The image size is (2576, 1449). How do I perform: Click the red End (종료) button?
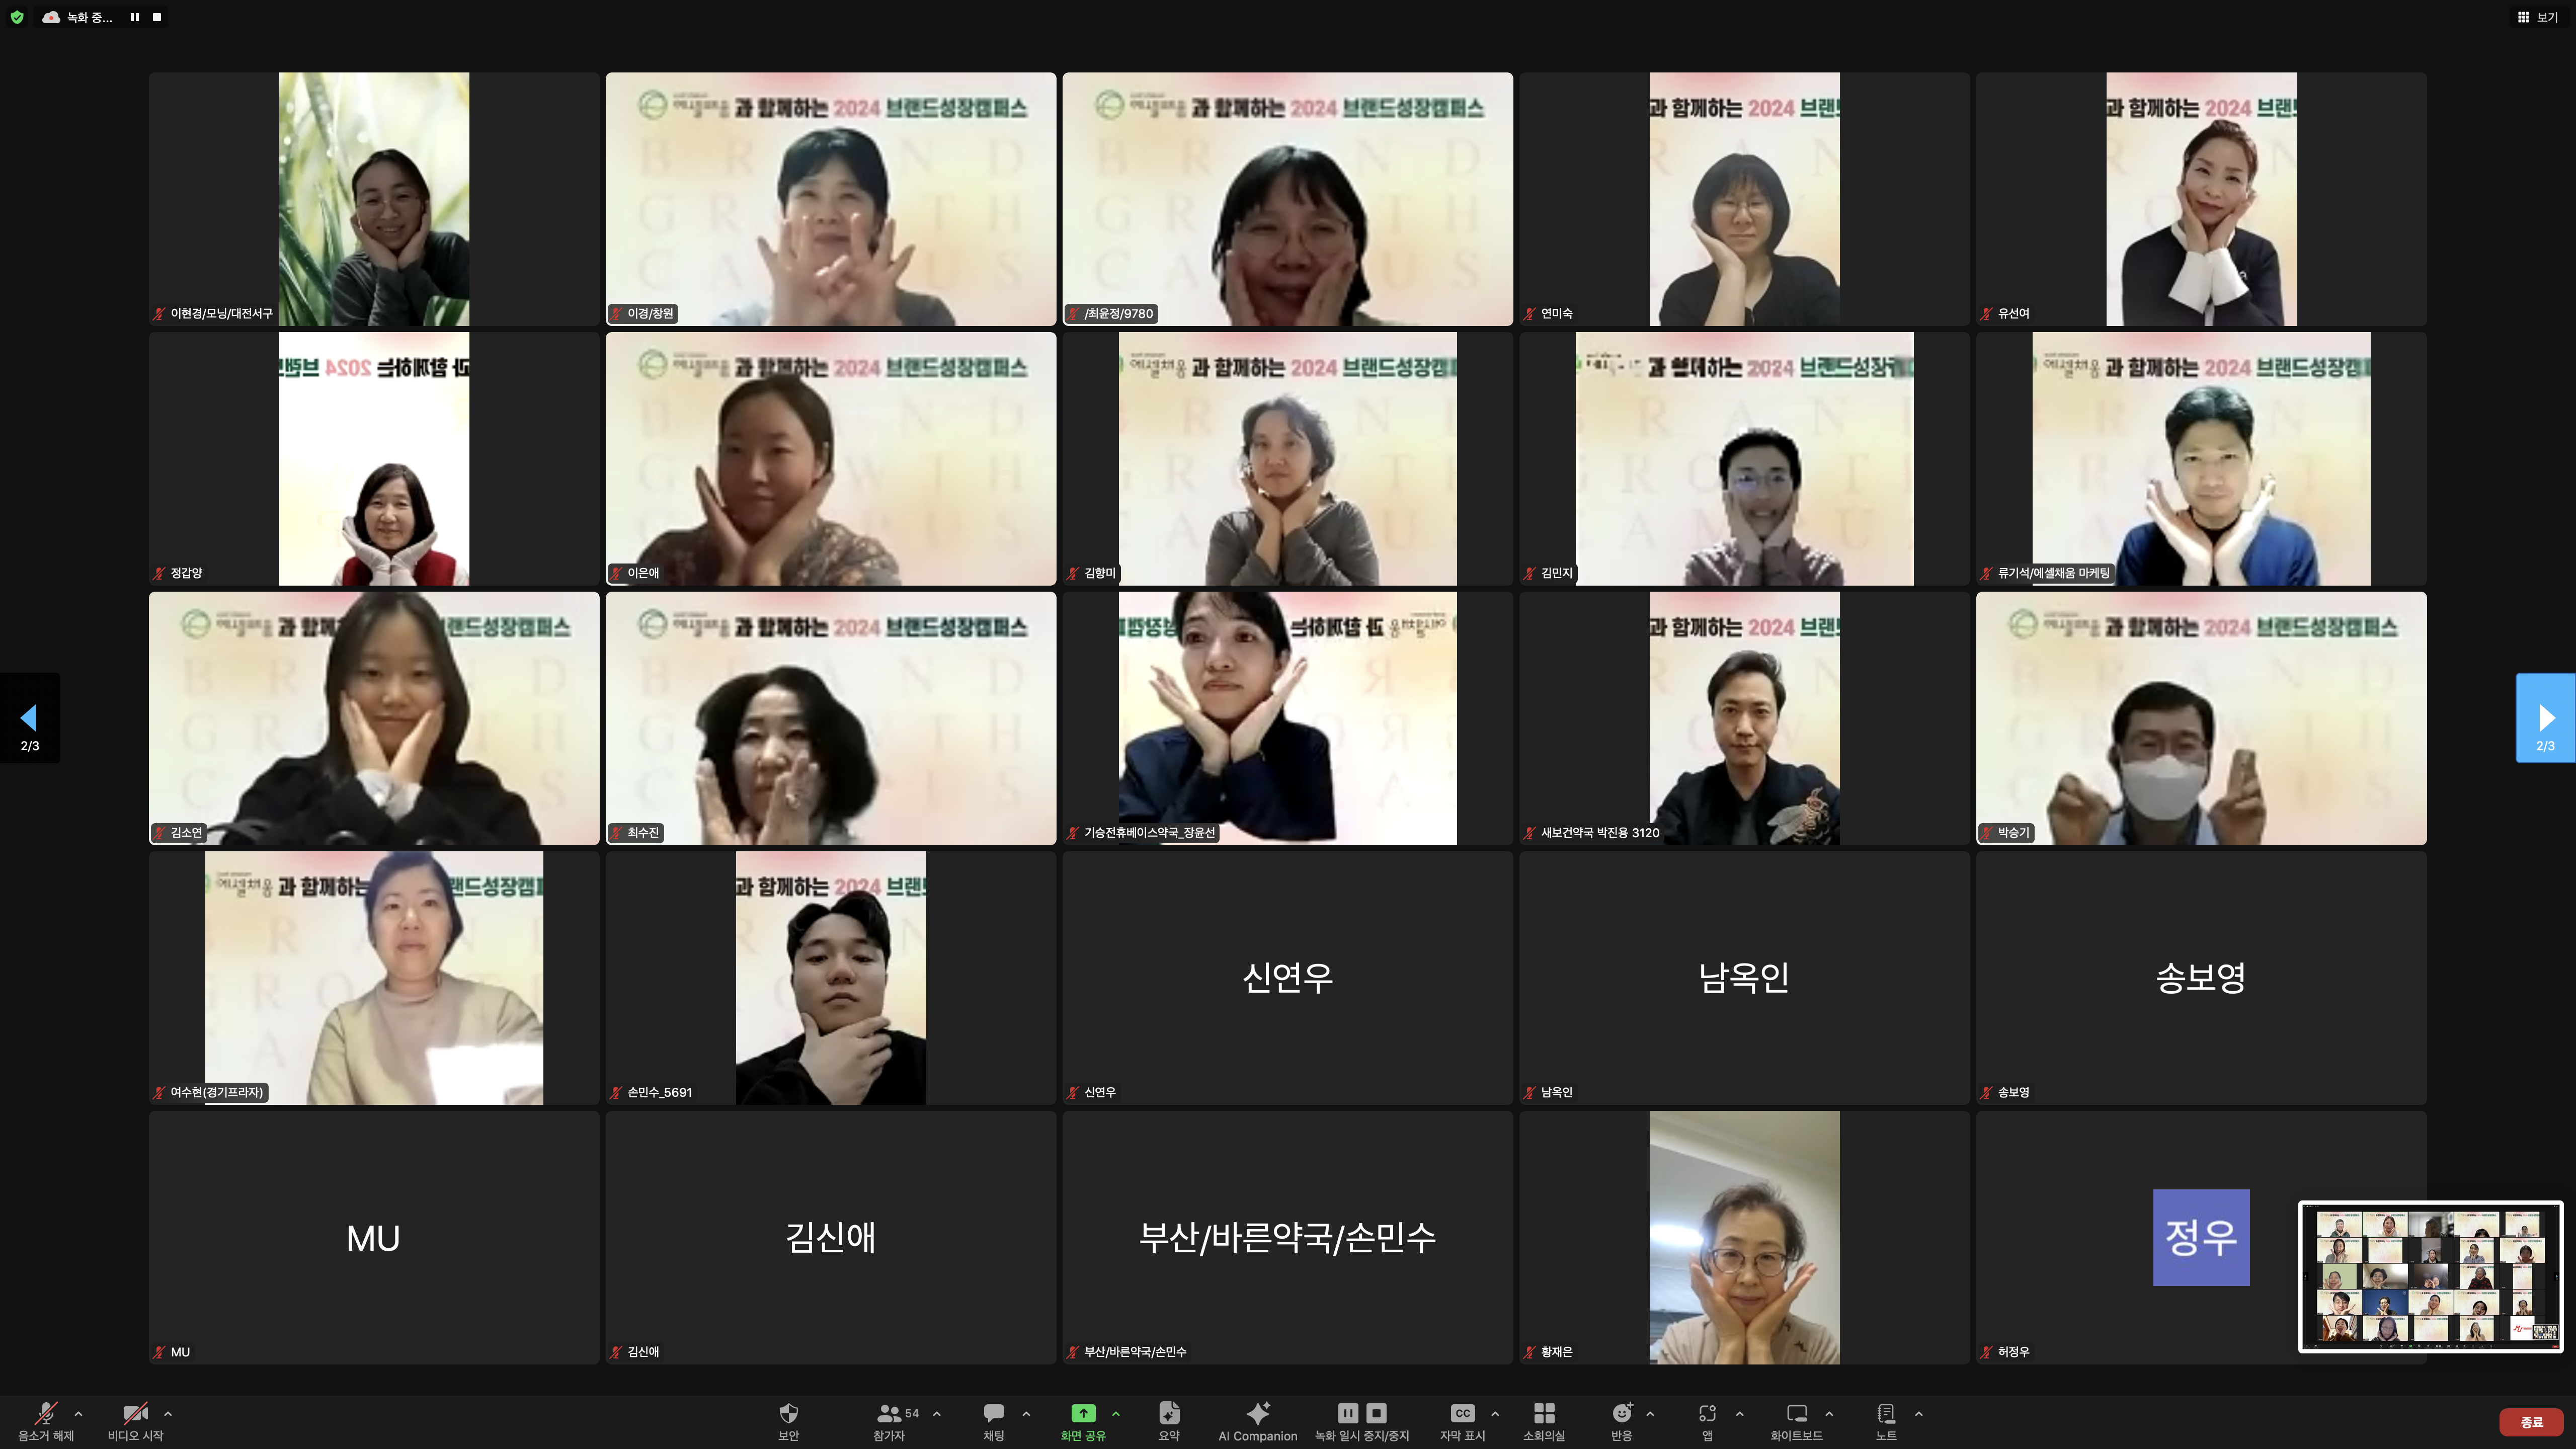coord(2531,1421)
